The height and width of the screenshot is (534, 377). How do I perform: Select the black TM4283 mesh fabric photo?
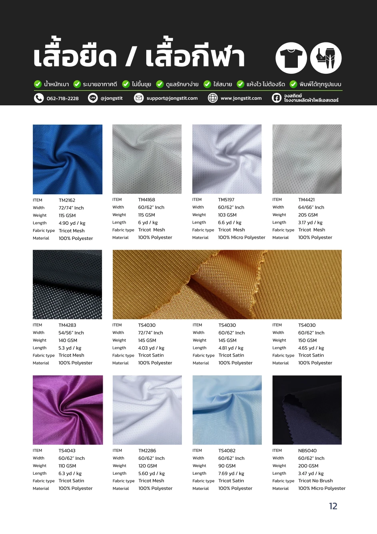[68, 284]
